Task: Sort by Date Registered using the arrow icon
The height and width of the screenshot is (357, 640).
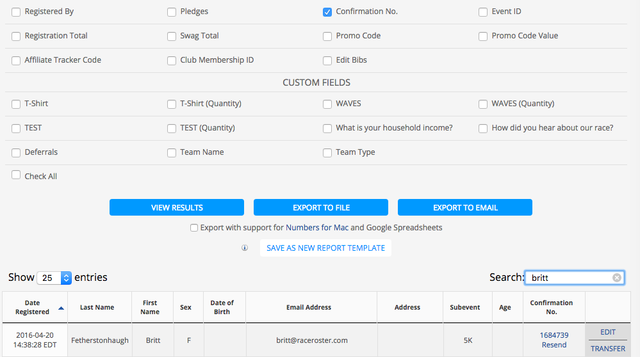Action: [x=62, y=308]
